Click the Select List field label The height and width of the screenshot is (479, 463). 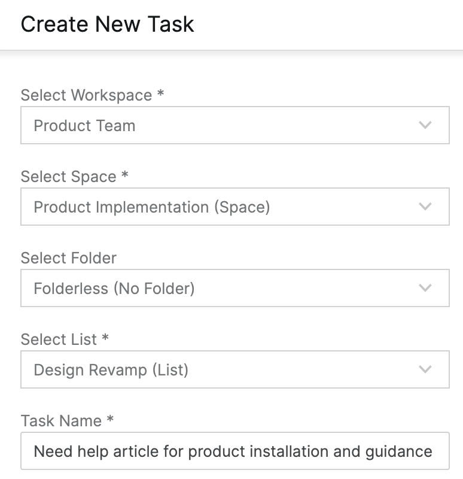[x=59, y=339]
